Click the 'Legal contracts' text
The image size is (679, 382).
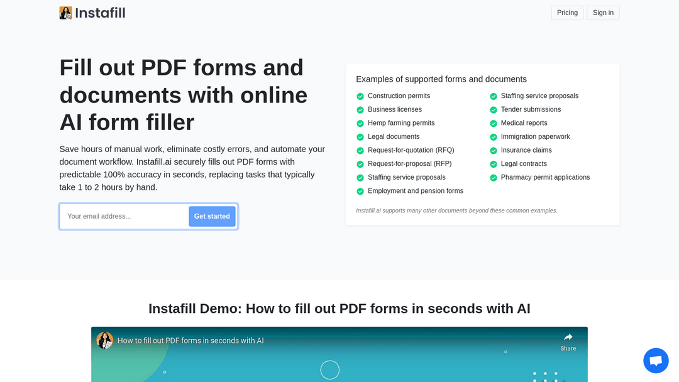(x=524, y=163)
